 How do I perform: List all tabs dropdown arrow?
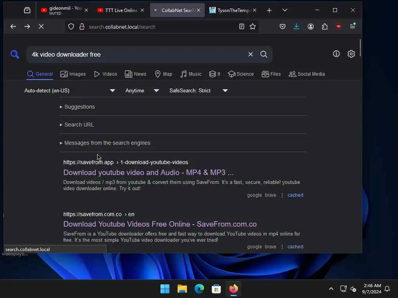[x=285, y=10]
